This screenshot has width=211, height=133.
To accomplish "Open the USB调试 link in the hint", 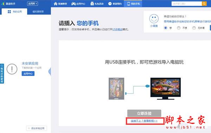I will tap(117, 29).
